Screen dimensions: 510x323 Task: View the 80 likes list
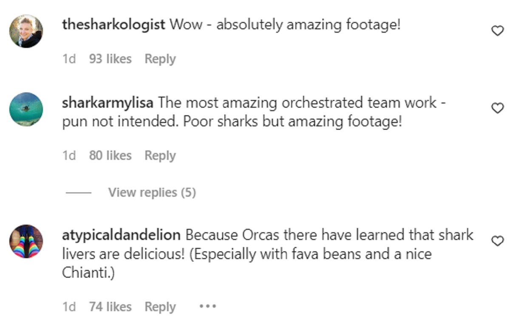point(110,156)
